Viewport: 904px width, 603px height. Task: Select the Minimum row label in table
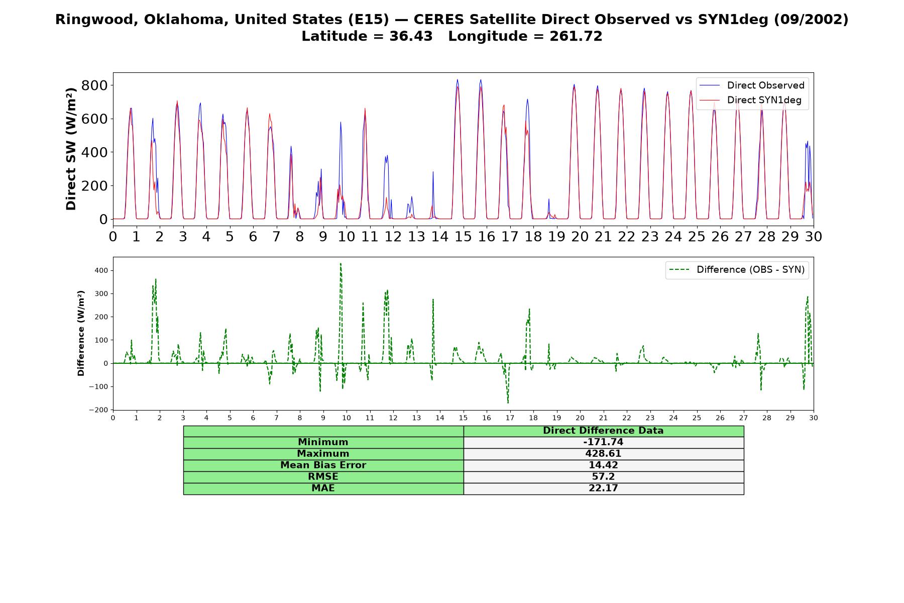point(323,442)
